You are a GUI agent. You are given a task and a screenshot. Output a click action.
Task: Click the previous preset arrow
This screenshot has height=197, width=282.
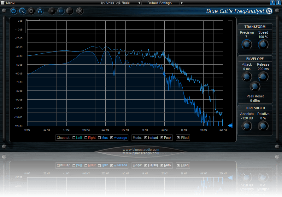click(x=139, y=3)
